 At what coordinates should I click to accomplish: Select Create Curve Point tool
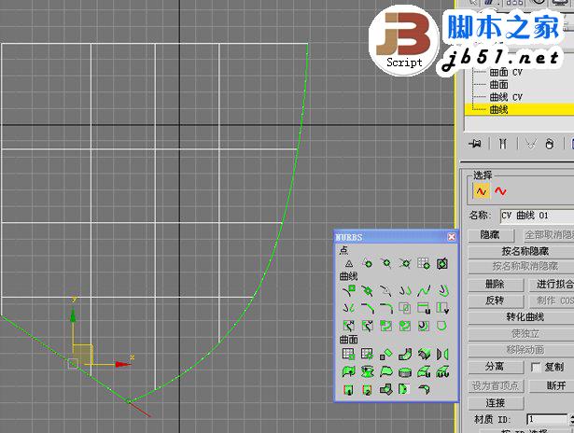(x=386, y=263)
